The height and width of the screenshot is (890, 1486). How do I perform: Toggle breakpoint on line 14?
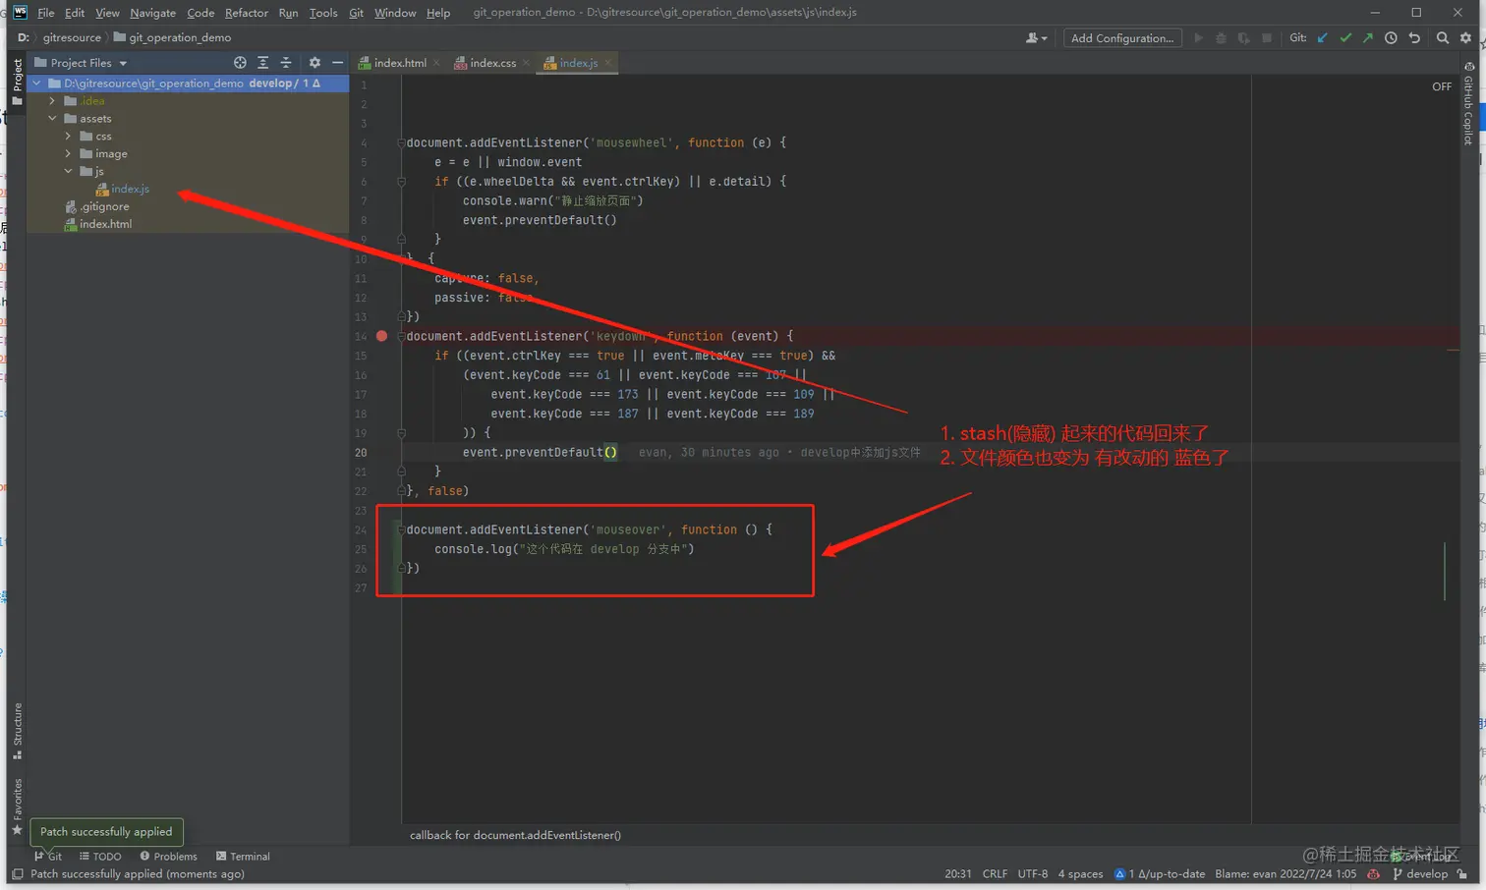coord(381,336)
